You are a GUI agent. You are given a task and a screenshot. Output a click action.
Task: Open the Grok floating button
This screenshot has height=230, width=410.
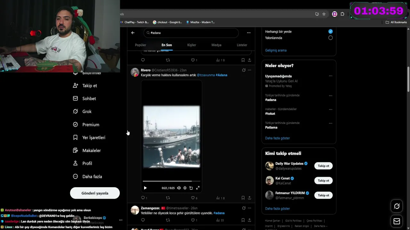click(x=397, y=206)
